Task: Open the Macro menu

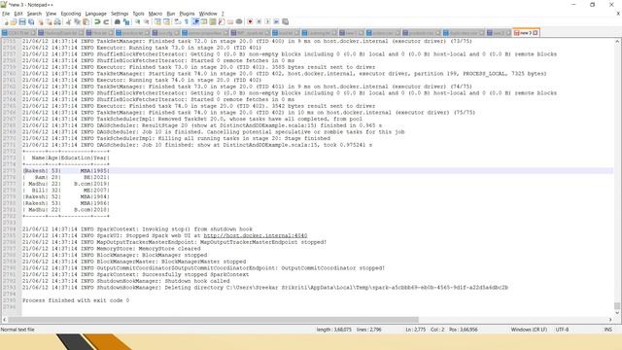Action: [x=155, y=14]
